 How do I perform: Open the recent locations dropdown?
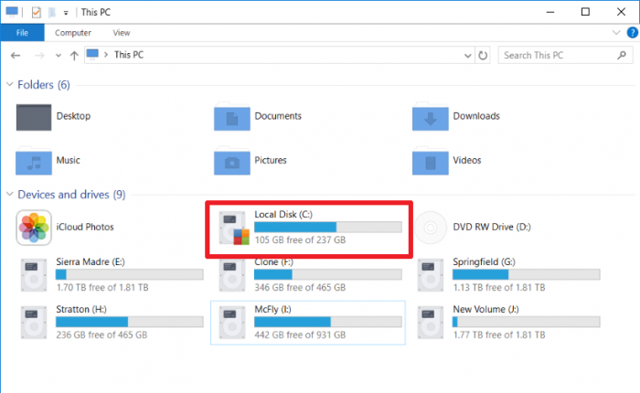pos(59,56)
